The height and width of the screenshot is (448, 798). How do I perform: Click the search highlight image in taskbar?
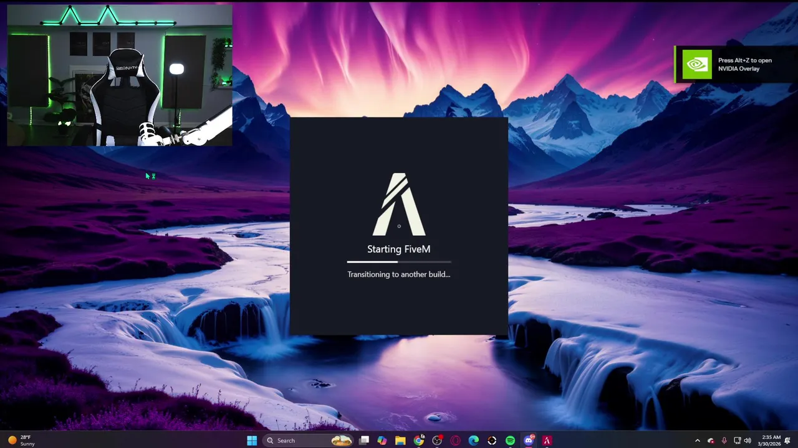click(x=341, y=441)
